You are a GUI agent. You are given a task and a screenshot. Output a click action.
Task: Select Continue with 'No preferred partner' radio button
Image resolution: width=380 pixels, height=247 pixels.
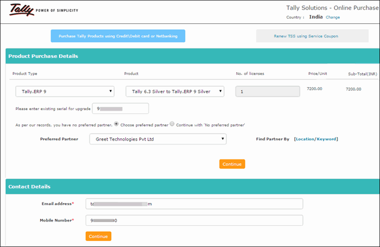coord(172,124)
